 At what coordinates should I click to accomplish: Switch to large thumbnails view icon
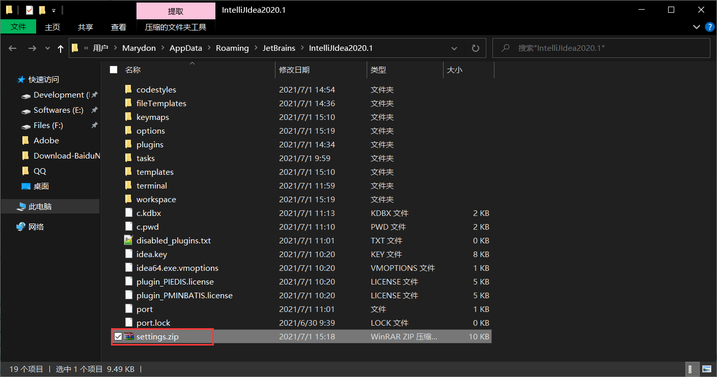707,369
